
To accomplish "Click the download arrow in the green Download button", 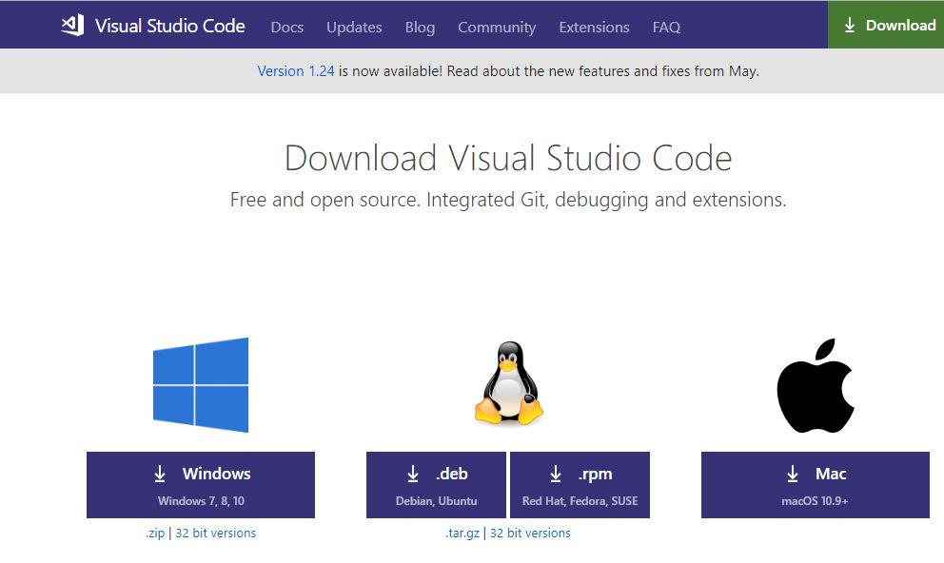I will [850, 26].
